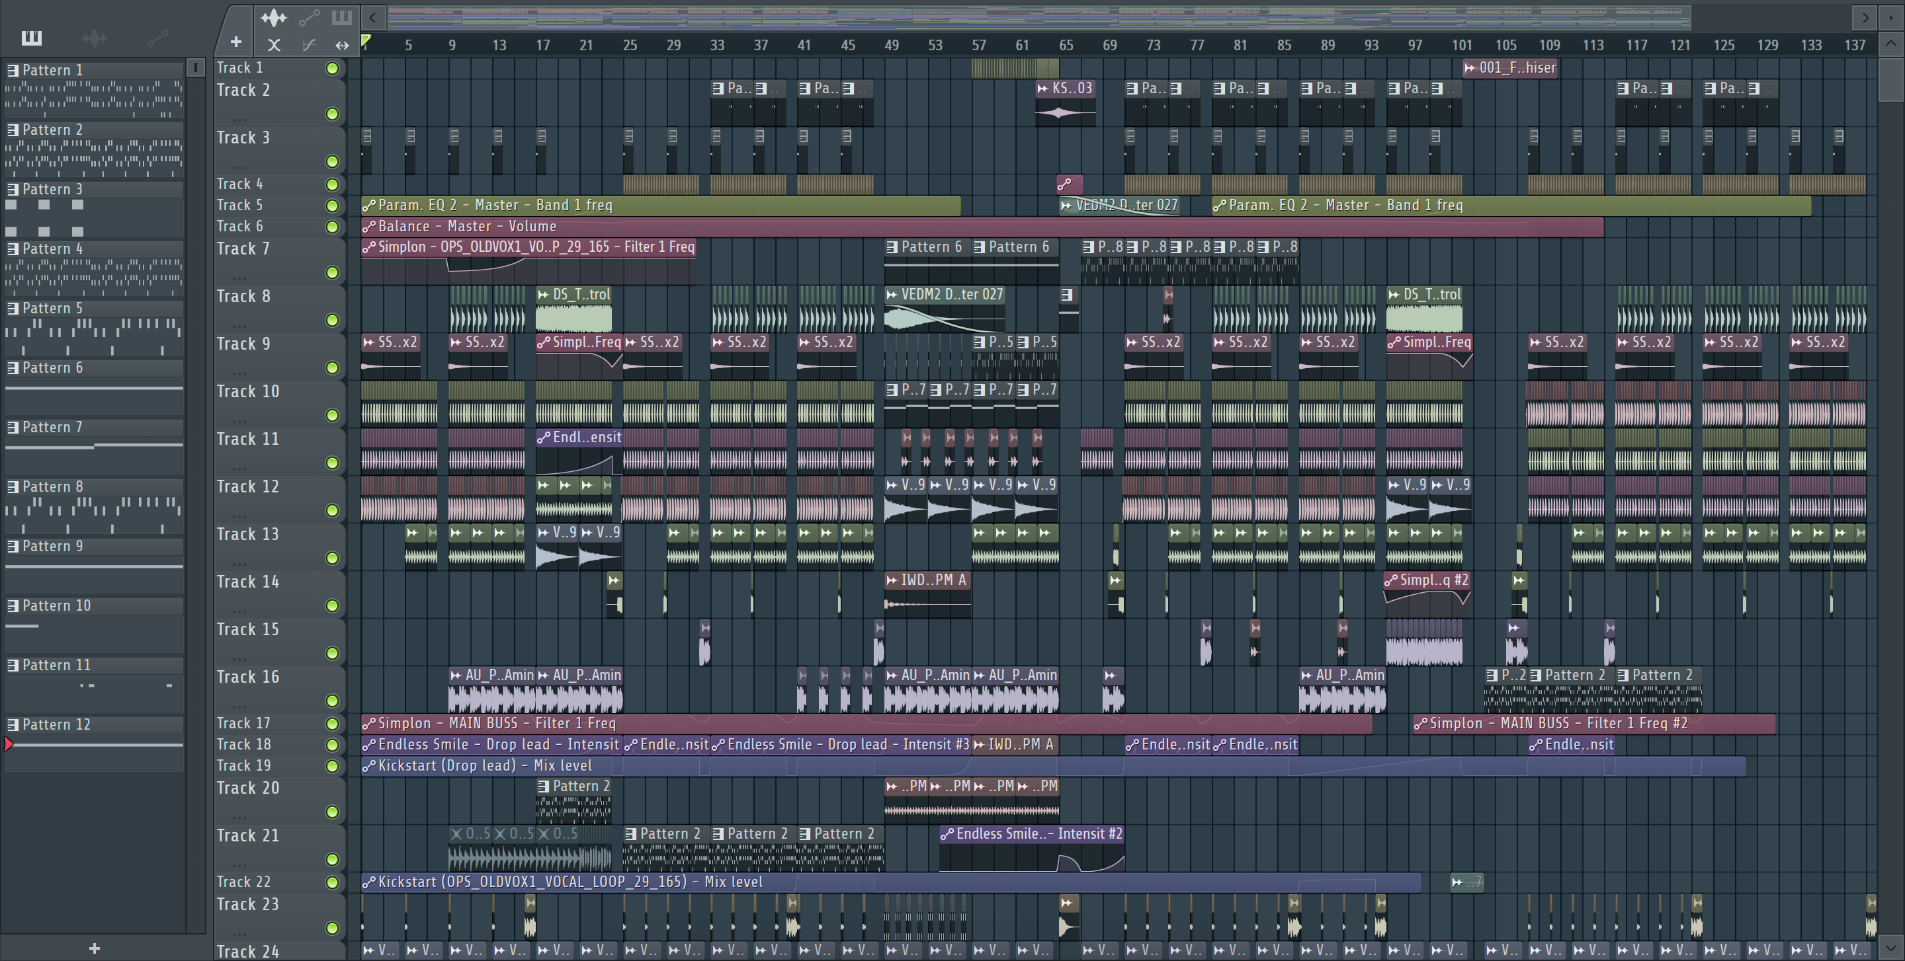Open menu icon of Pattern 2 clip on Track 20
The width and height of the screenshot is (1905, 961).
(x=544, y=787)
